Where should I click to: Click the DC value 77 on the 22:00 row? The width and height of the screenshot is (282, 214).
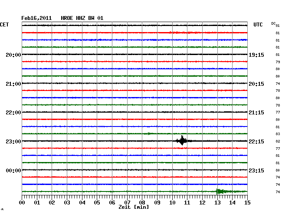click(x=278, y=112)
